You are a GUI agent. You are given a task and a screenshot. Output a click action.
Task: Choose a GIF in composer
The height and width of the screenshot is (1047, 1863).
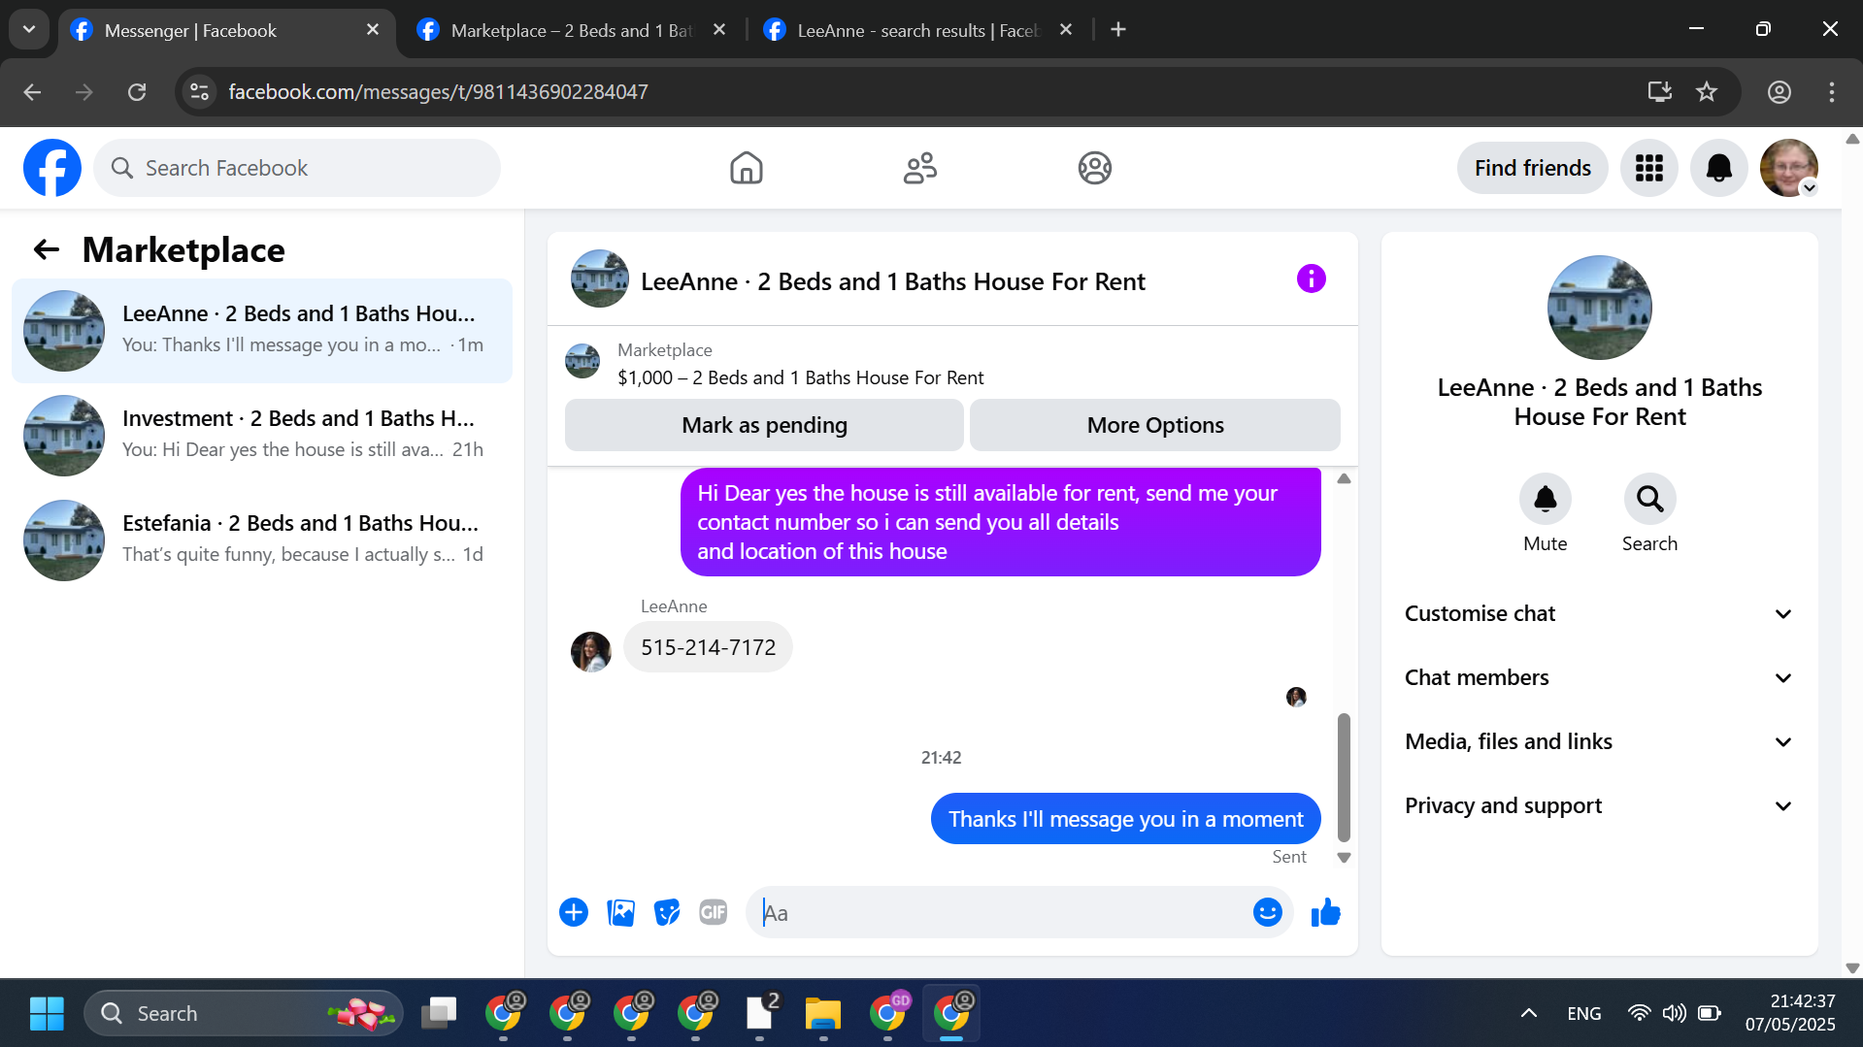click(x=714, y=912)
